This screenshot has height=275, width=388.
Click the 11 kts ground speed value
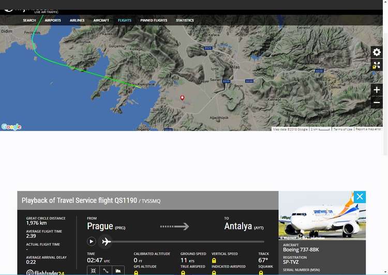(187, 260)
